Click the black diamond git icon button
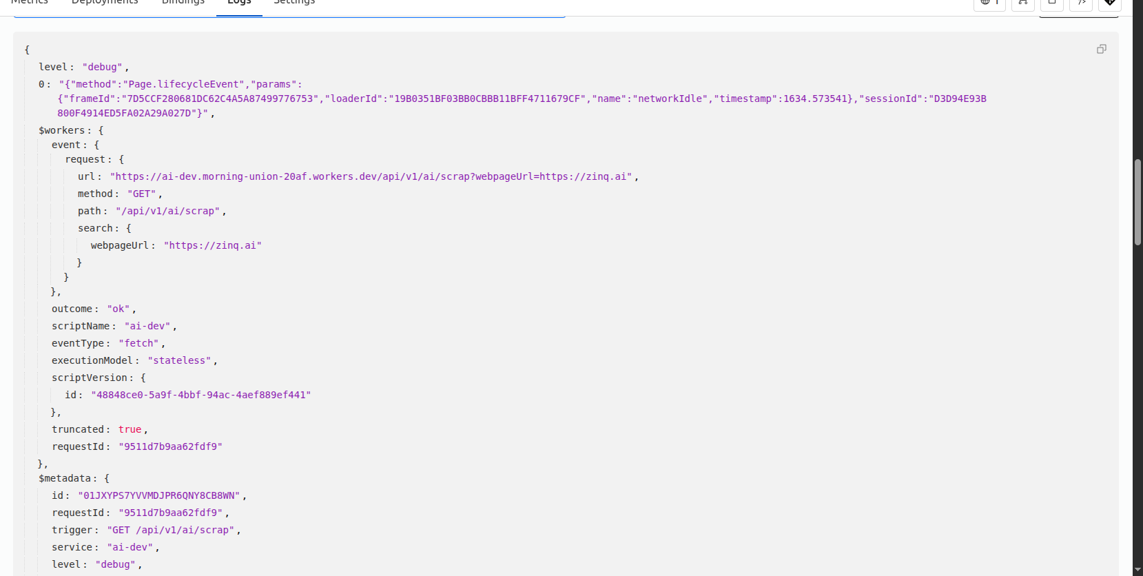This screenshot has height=576, width=1143. point(1110,3)
